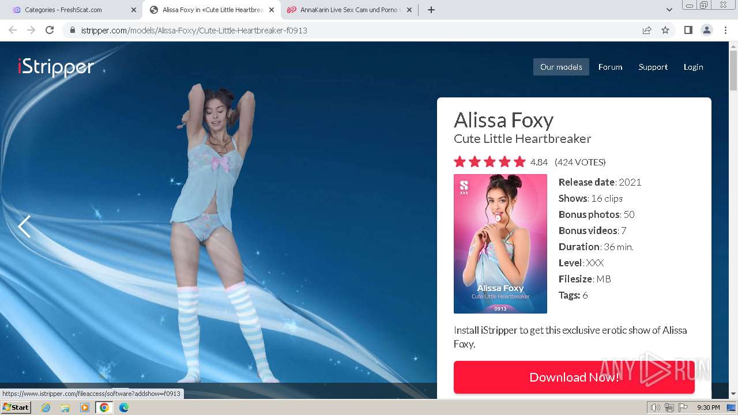Viewport: 738px width, 415px height.
Task: Click the page vertical scrollbar thumb
Action: [733, 70]
